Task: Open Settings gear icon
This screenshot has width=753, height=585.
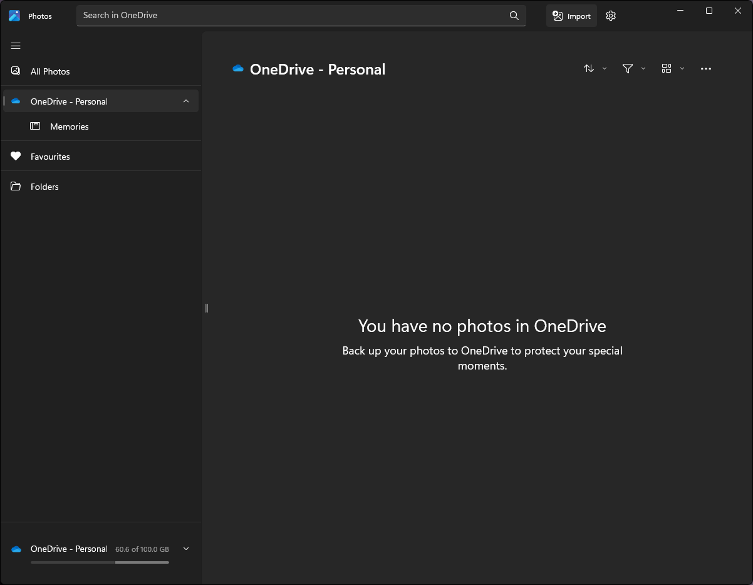Action: 611,16
